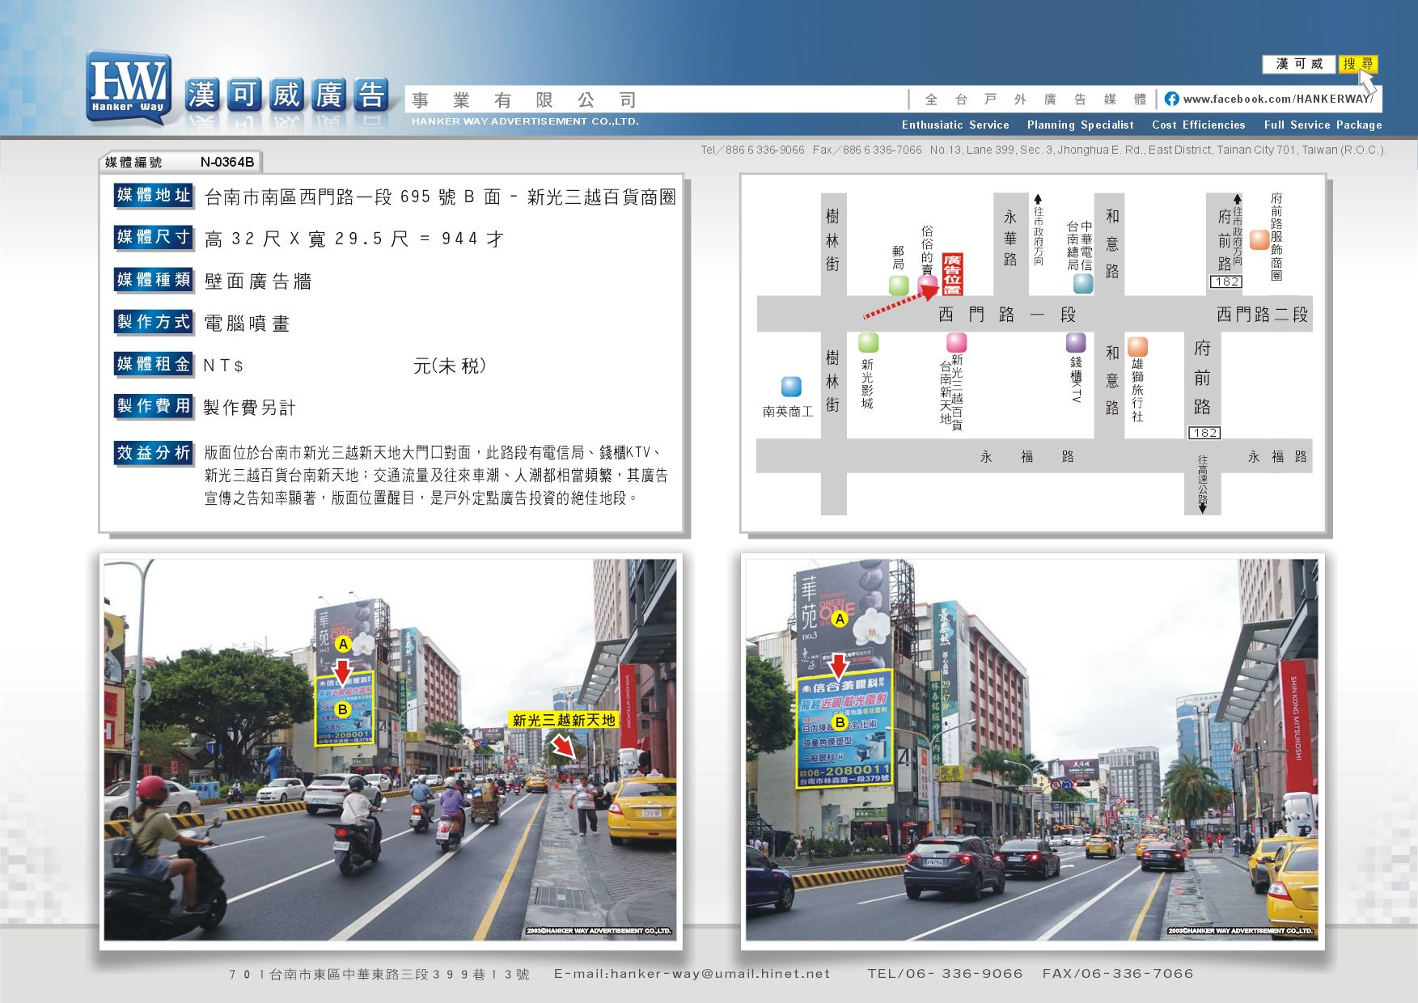Click the teal 中華電信 map marker

(x=1083, y=283)
